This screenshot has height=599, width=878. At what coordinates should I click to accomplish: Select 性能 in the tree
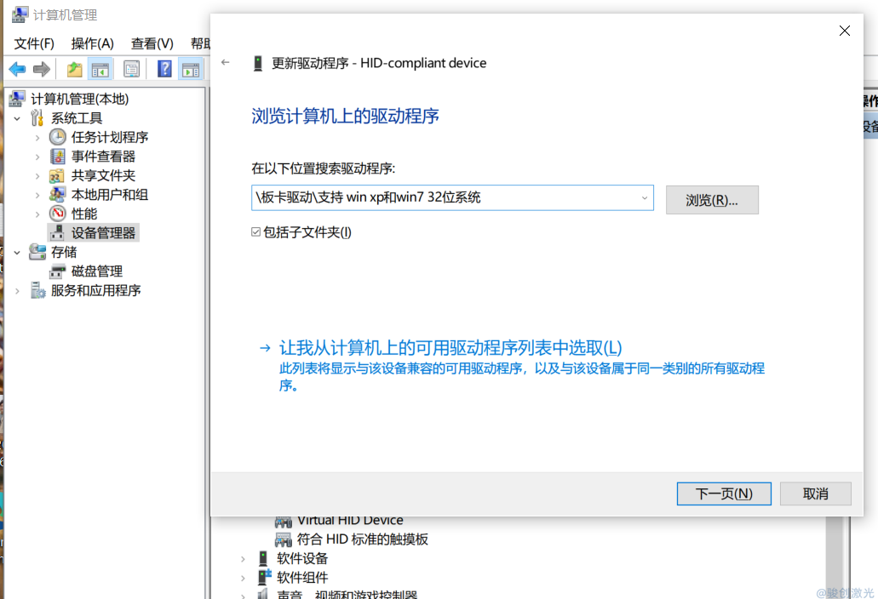coord(84,214)
